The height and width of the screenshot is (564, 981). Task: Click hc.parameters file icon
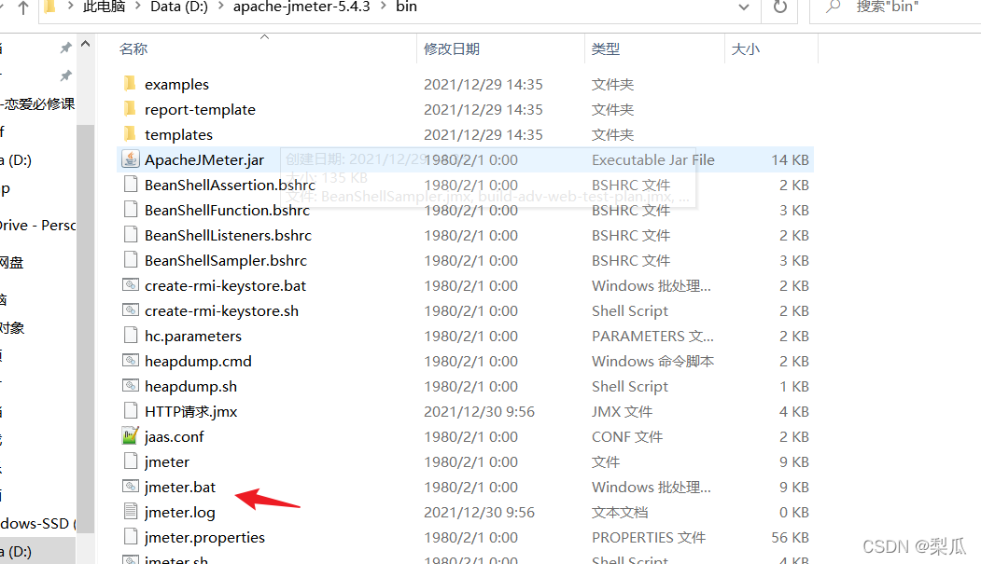130,336
